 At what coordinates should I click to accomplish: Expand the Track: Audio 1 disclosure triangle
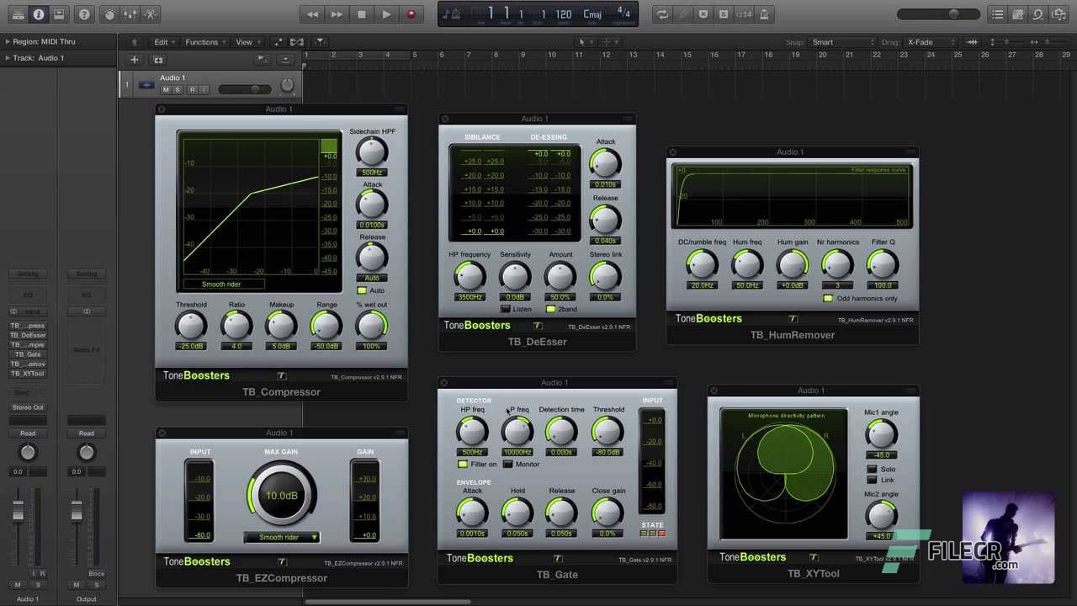pyautogui.click(x=8, y=58)
